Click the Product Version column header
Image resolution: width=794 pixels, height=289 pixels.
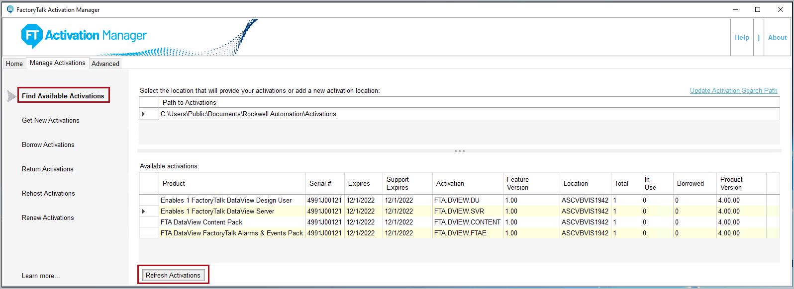741,183
